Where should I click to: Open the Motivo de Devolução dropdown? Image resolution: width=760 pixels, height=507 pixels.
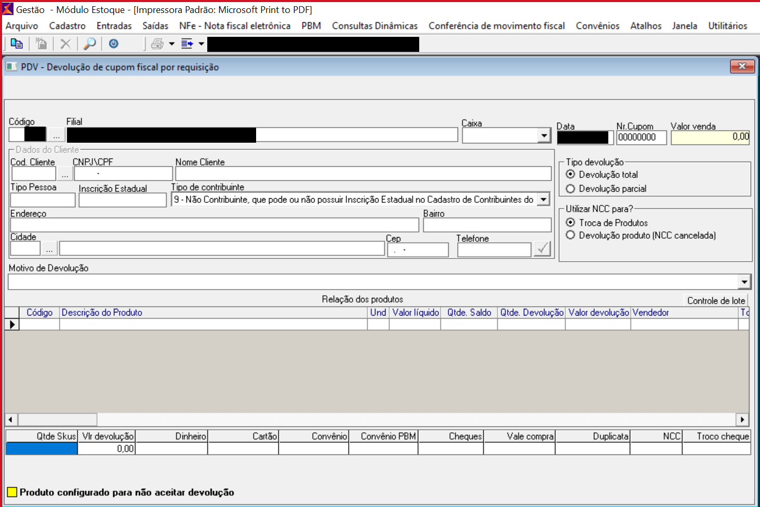[744, 282]
